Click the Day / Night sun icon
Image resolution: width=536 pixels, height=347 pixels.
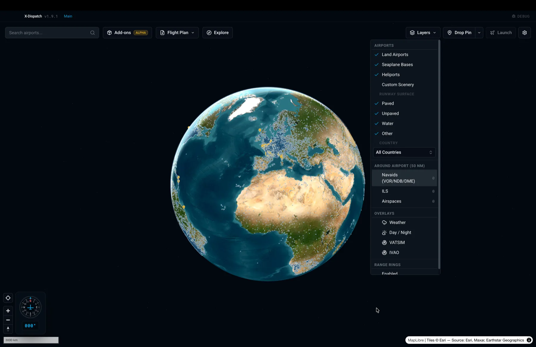384,233
